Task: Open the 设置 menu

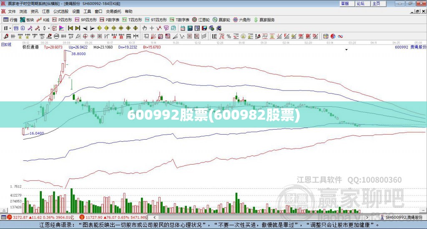Action: pyautogui.click(x=76, y=11)
